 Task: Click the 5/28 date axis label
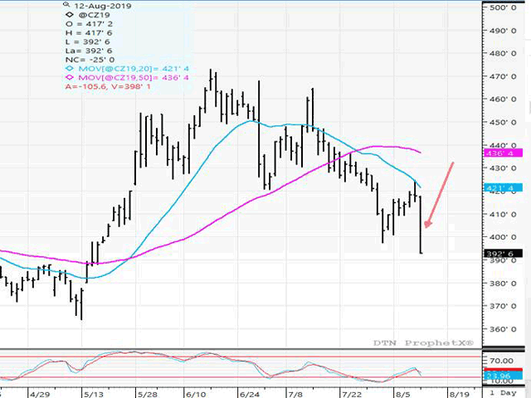coord(148,395)
